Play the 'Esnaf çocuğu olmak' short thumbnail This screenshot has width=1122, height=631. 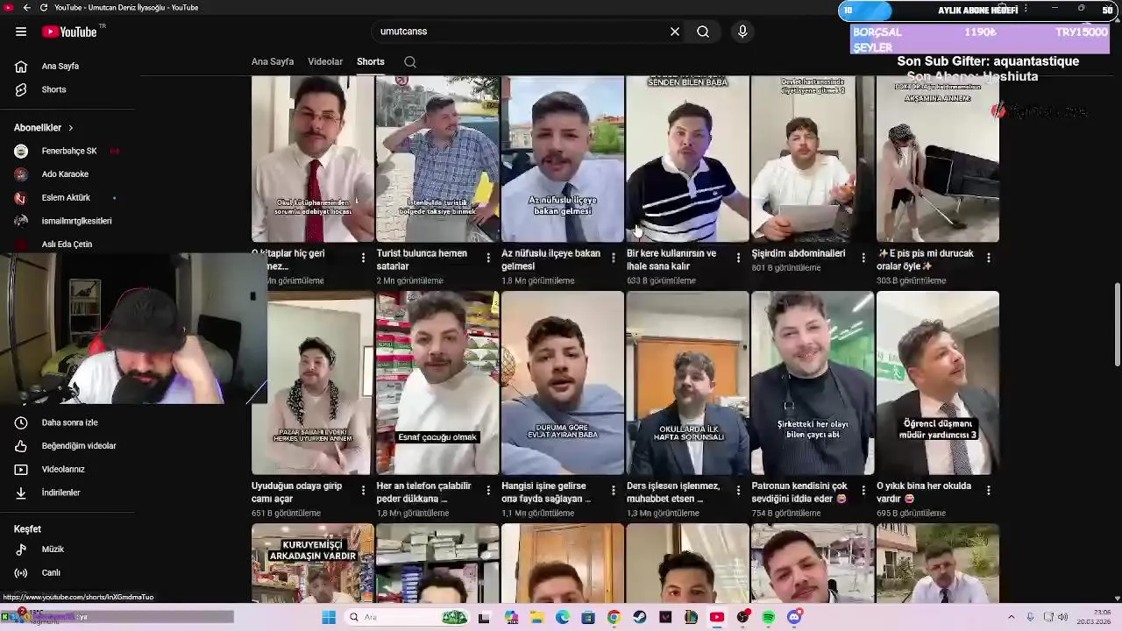[x=437, y=382]
